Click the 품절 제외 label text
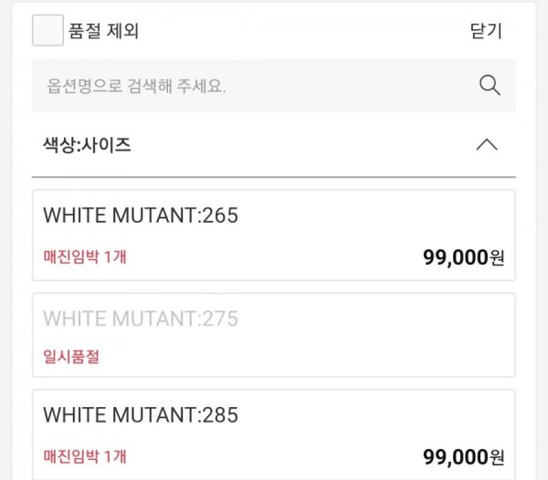Viewport: 548px width, 480px height. 103,31
